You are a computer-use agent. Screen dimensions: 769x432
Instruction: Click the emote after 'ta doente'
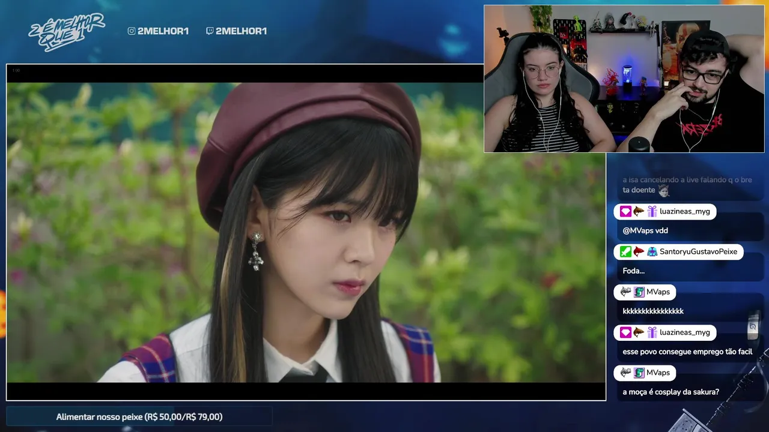[663, 191]
